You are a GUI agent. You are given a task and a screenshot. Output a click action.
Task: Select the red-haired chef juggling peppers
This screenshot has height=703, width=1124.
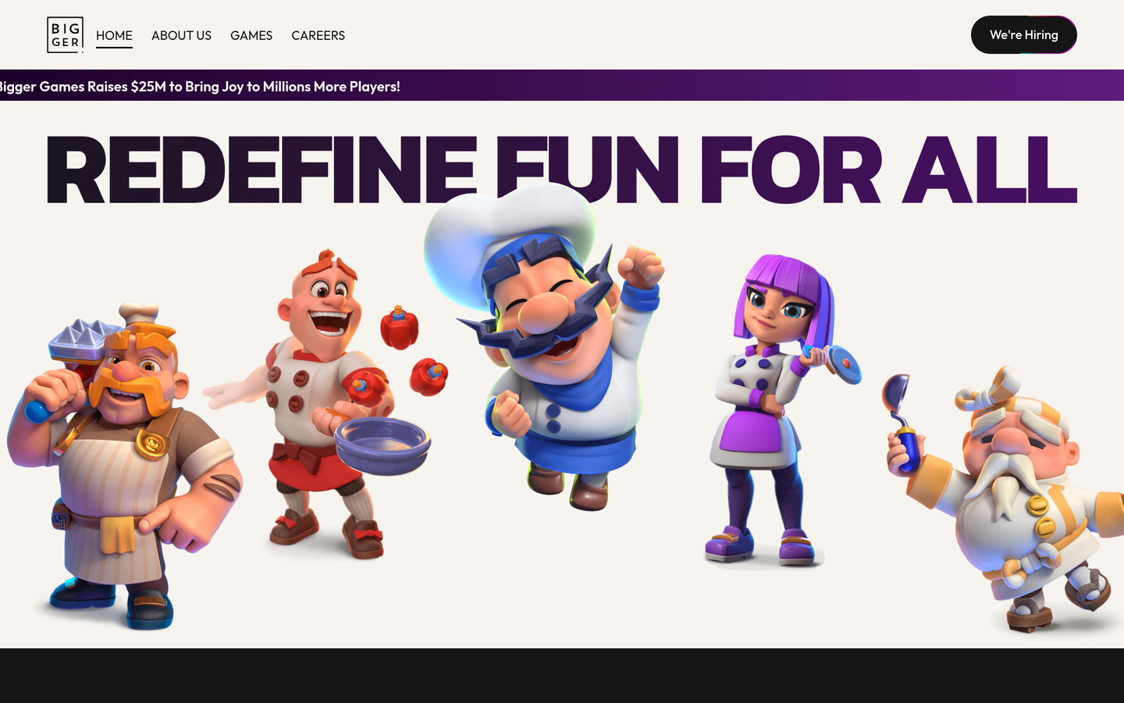324,402
